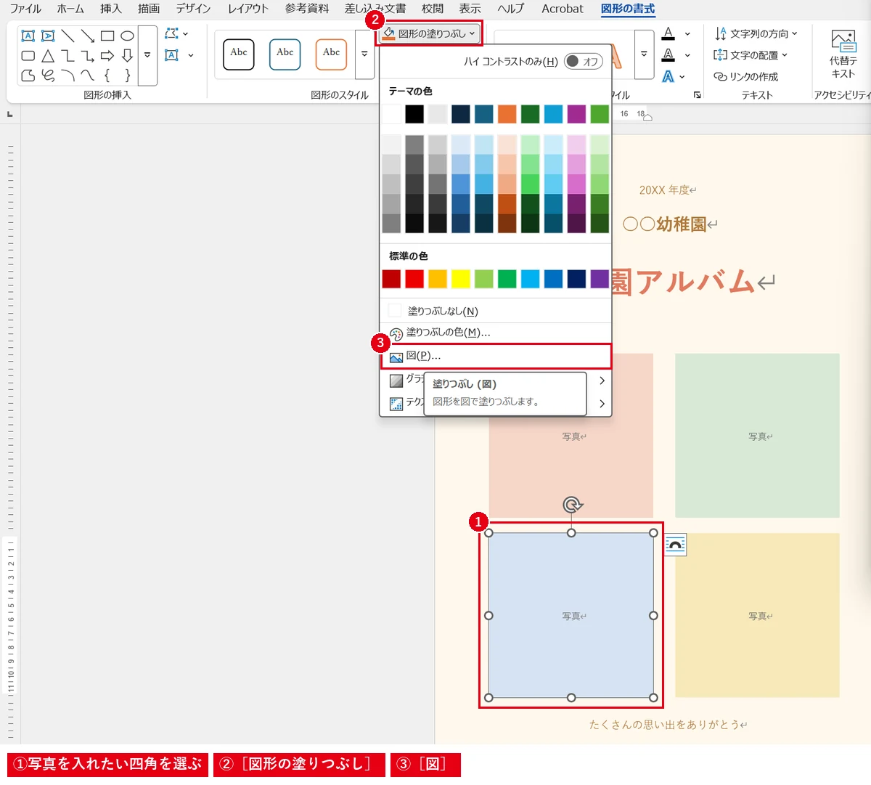Pick the elbow connector shape
The image size is (871, 785).
(68, 55)
